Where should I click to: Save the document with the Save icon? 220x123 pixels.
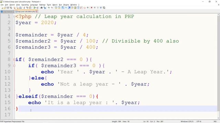point(8,8)
